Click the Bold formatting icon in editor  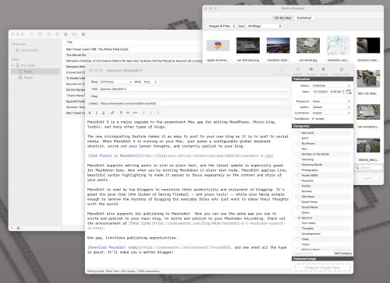click(x=90, y=113)
